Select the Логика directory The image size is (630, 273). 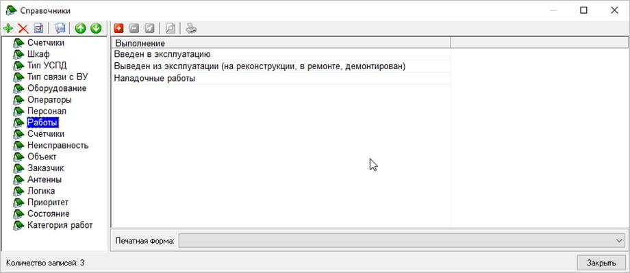[x=41, y=191]
